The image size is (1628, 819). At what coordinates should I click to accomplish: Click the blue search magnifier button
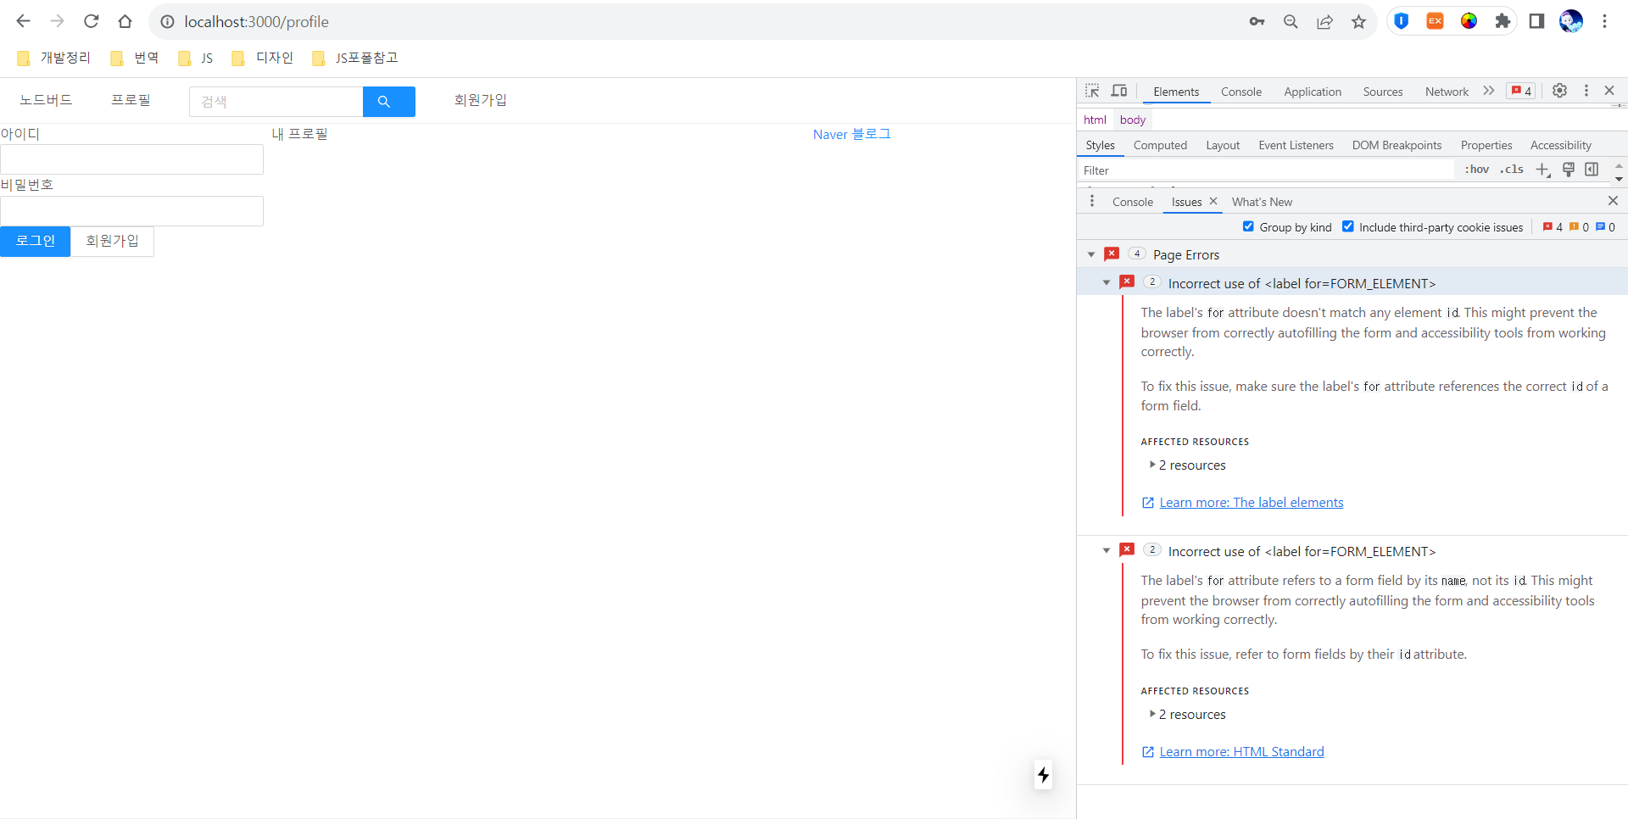click(x=389, y=102)
